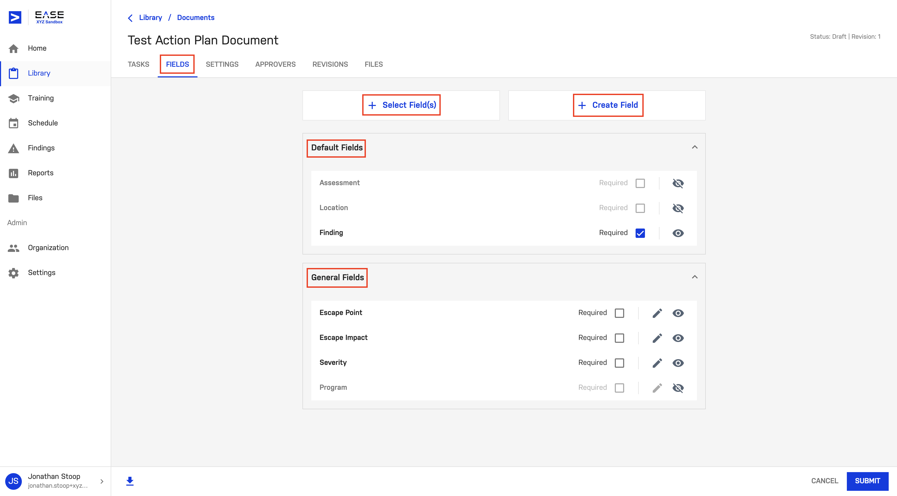Screen dimensions: 897x496
Task: Collapse the Default Fields section
Action: click(695, 147)
